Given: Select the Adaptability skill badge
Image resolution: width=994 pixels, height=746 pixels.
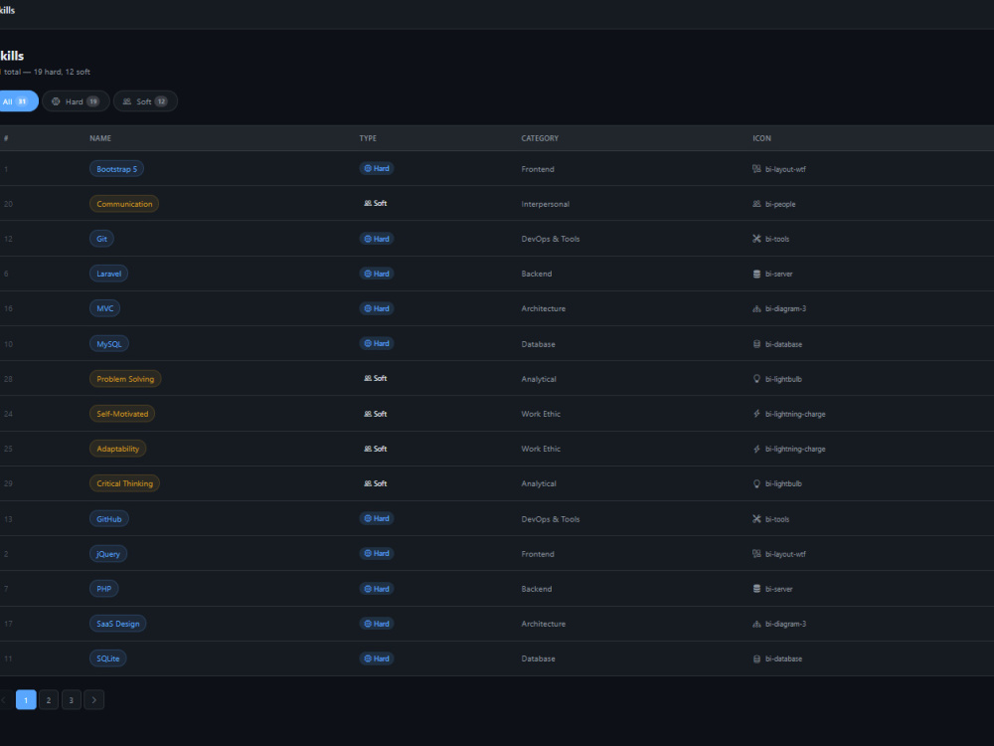Looking at the screenshot, I should click(x=118, y=449).
